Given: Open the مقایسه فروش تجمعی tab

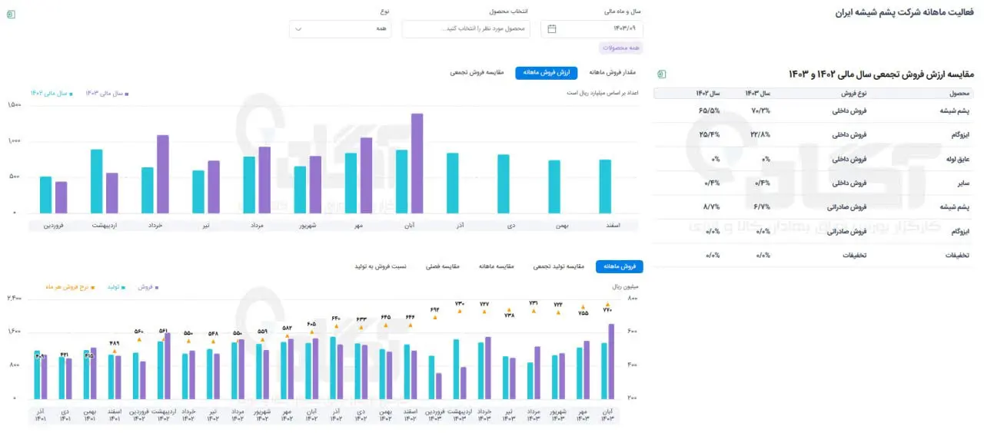Looking at the screenshot, I should pos(477,72).
